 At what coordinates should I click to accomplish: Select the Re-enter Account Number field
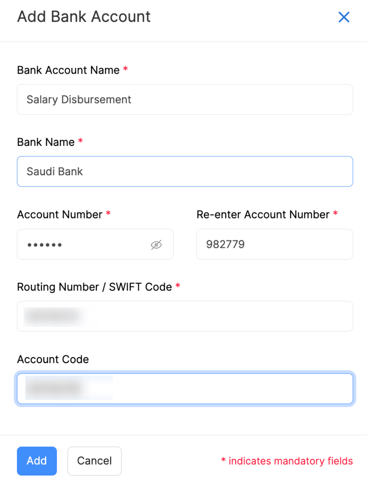[x=274, y=244]
